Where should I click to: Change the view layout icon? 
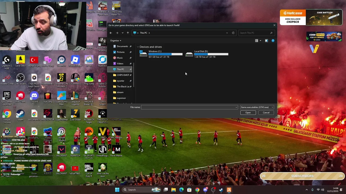257,41
